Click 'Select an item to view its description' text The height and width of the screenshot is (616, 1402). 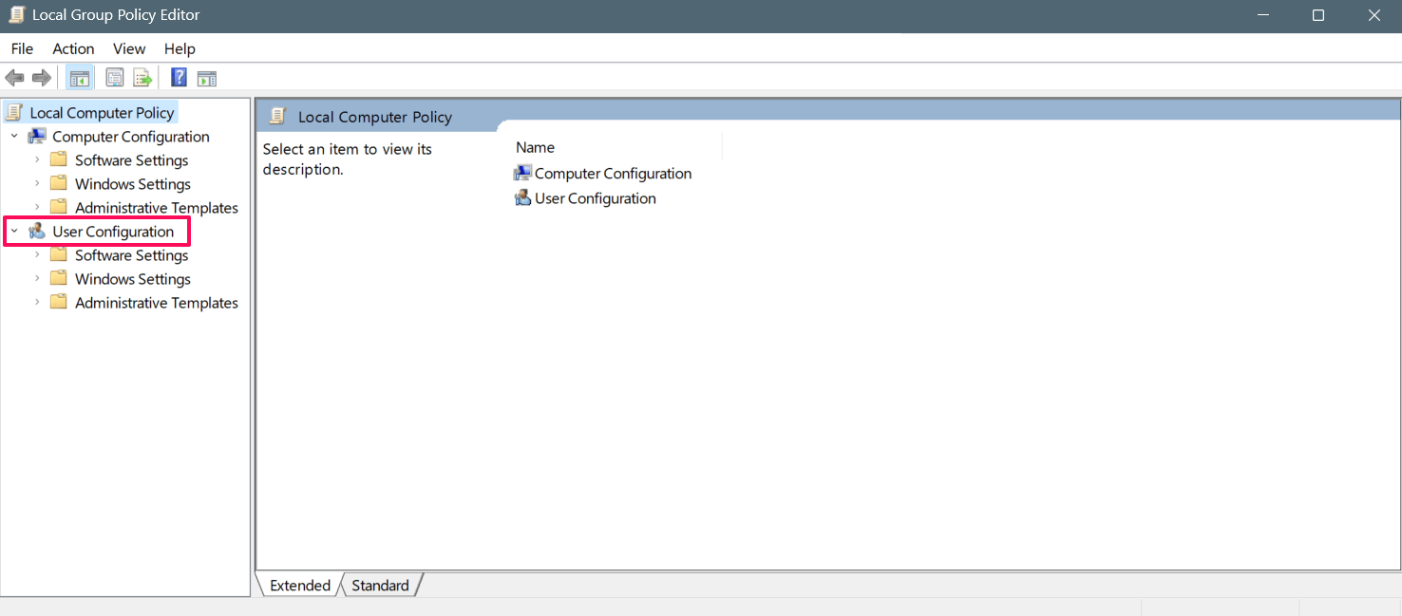point(348,159)
